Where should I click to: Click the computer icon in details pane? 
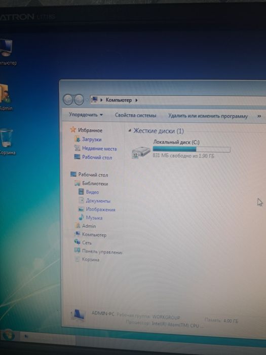tap(78, 315)
